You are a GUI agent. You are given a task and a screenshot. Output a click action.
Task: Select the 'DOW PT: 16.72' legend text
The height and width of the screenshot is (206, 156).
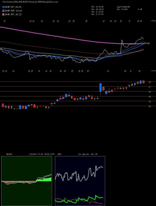pos(13,14)
